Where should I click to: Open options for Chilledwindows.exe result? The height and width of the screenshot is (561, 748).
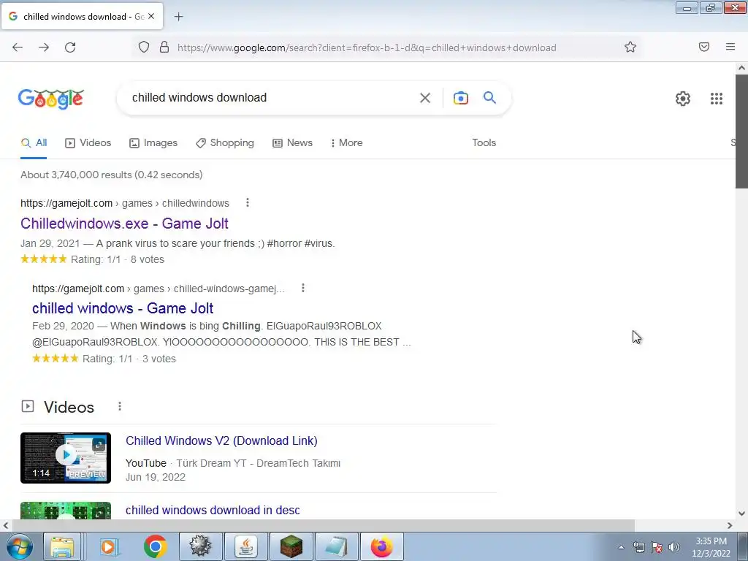(x=247, y=203)
